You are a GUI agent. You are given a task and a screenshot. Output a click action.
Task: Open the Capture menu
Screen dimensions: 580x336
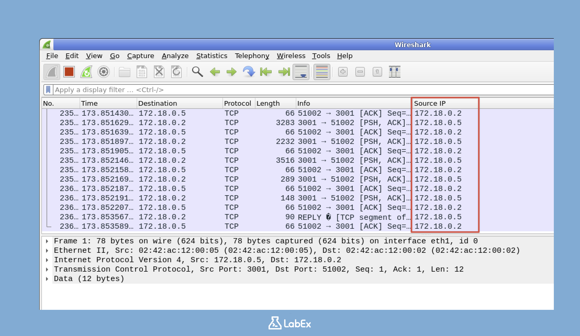[141, 56]
